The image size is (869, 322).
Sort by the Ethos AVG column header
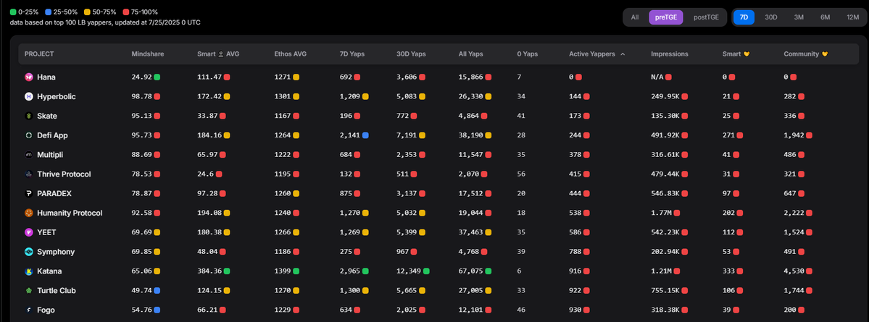(x=291, y=54)
